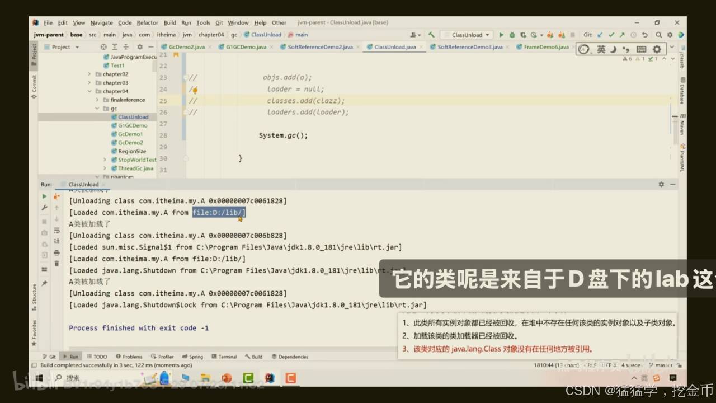The image size is (716, 403).
Task: Switch to G1GCDemo.java editor tab
Action: 246,47
